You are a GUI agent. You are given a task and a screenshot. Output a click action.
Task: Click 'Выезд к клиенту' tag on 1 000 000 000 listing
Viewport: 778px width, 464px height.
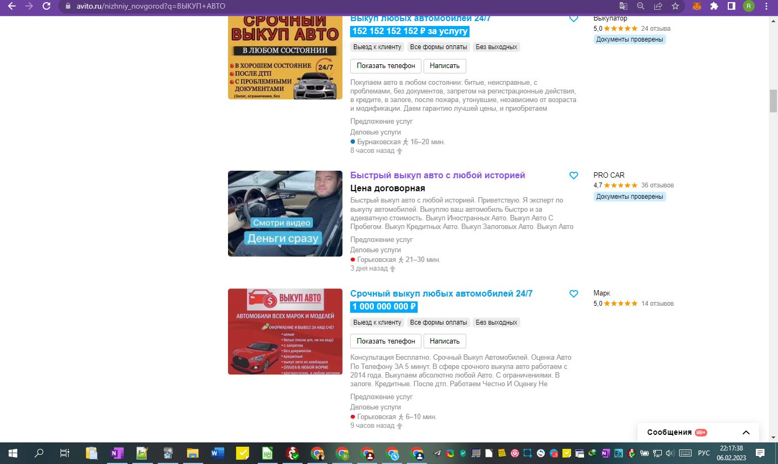(x=377, y=322)
